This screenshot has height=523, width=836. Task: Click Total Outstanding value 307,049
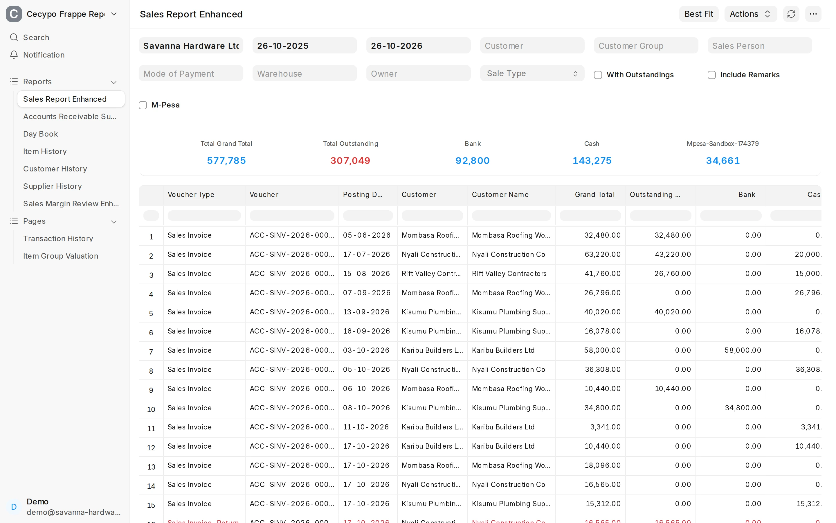[350, 160]
